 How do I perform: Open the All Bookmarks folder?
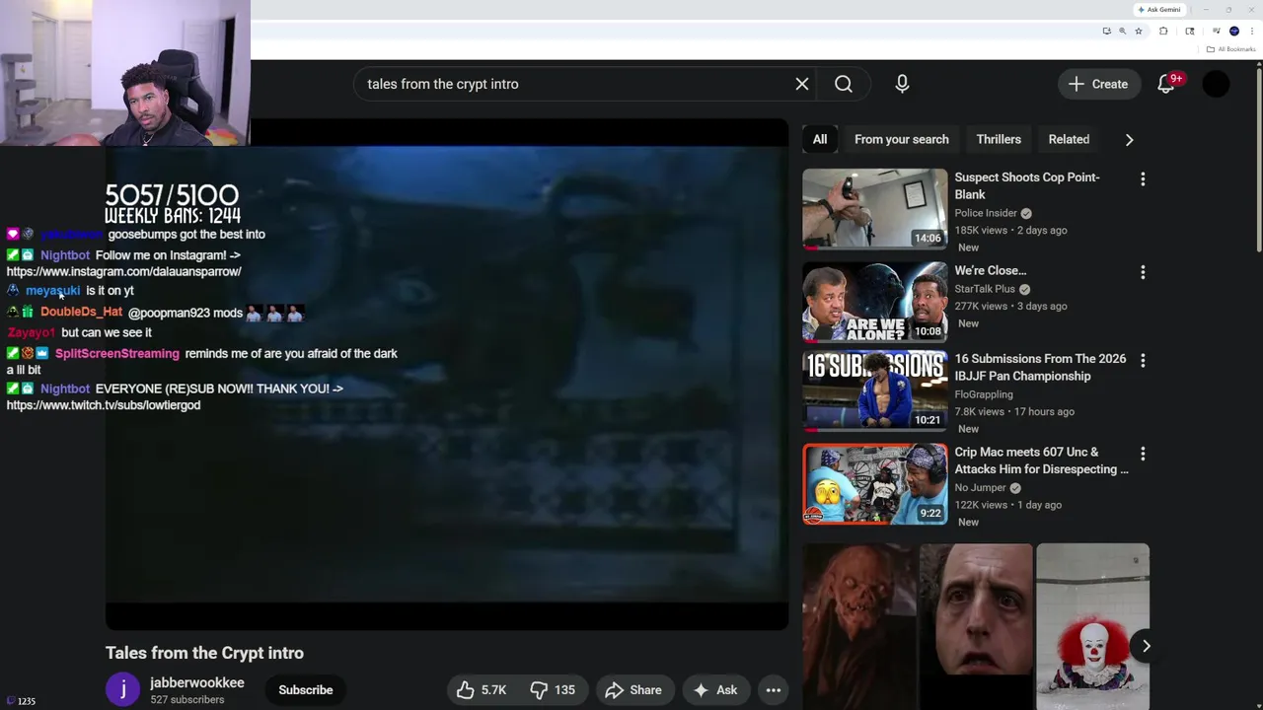pos(1231,49)
